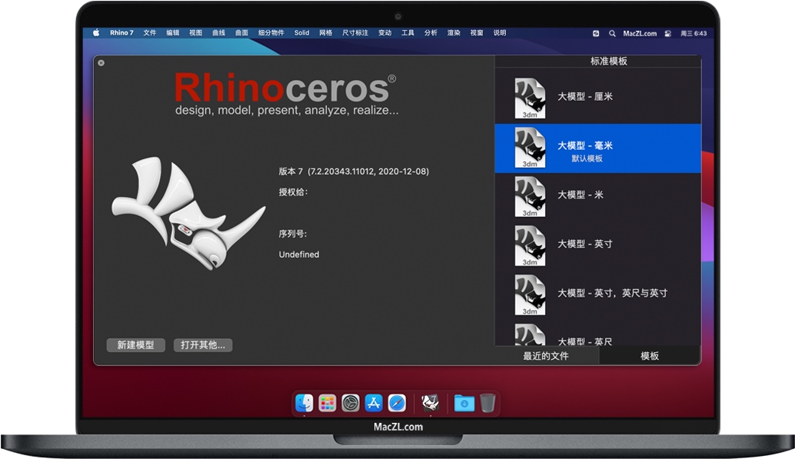Click the Spotlight search icon in menu bar
The image size is (795, 459).
click(x=613, y=34)
